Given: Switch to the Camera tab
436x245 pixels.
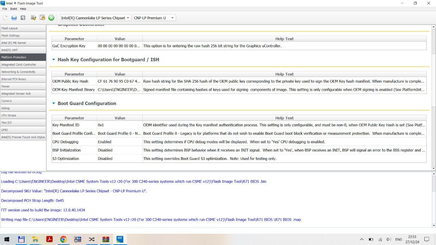Looking at the screenshot, I should coord(23,101).
